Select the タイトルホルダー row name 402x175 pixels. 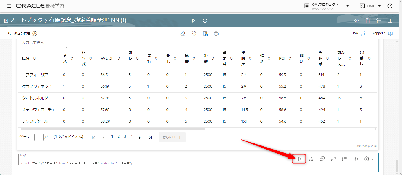37,98
